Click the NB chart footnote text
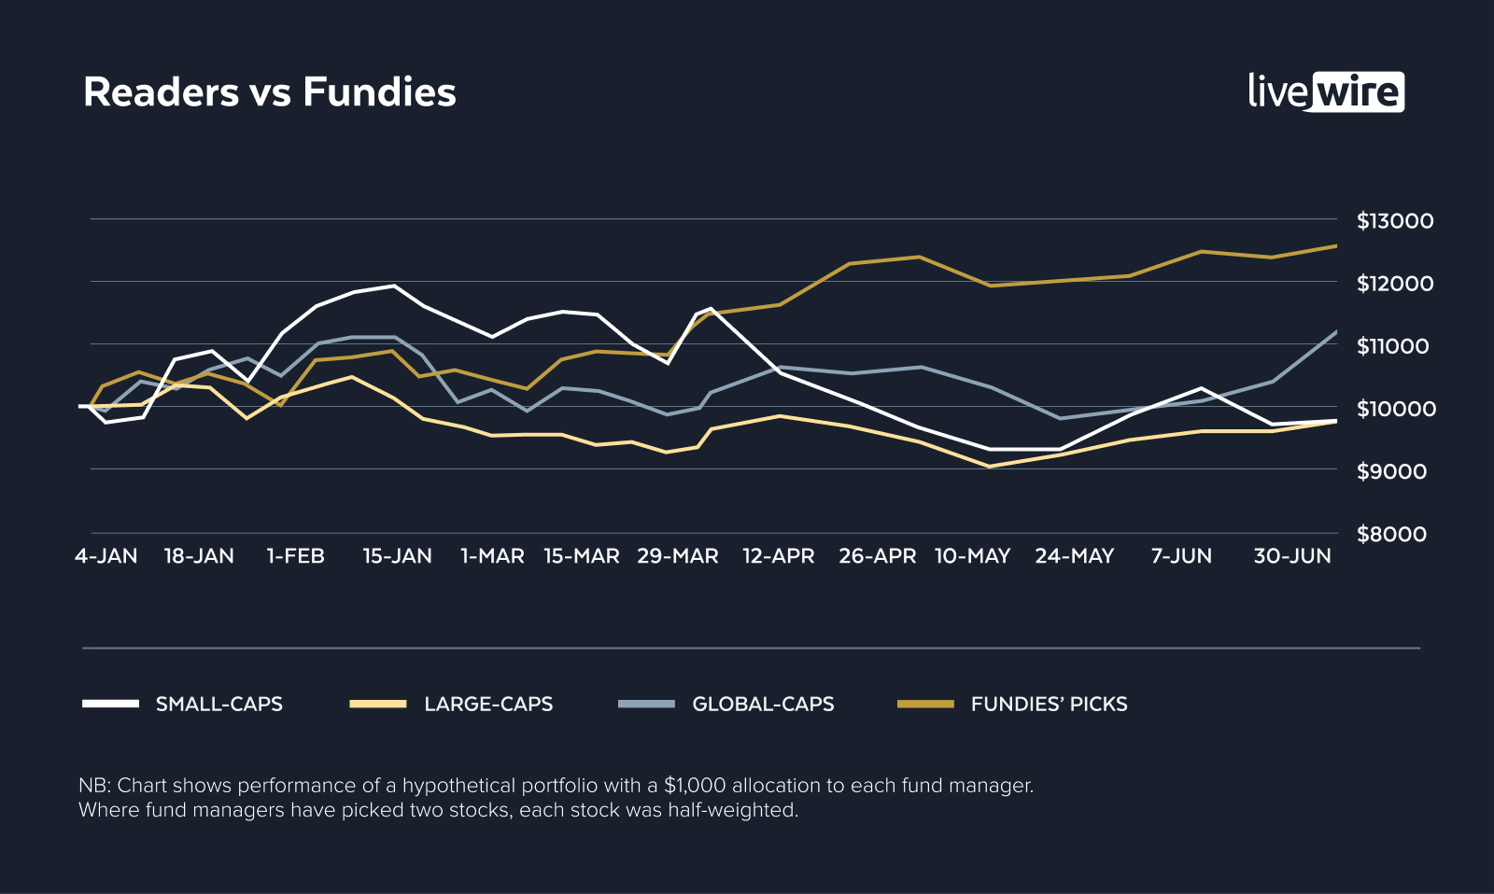Viewport: 1494px width, 894px height. [556, 798]
